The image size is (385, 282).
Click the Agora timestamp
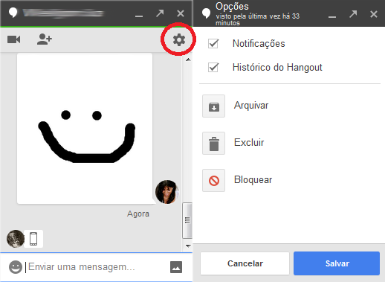coord(138,214)
